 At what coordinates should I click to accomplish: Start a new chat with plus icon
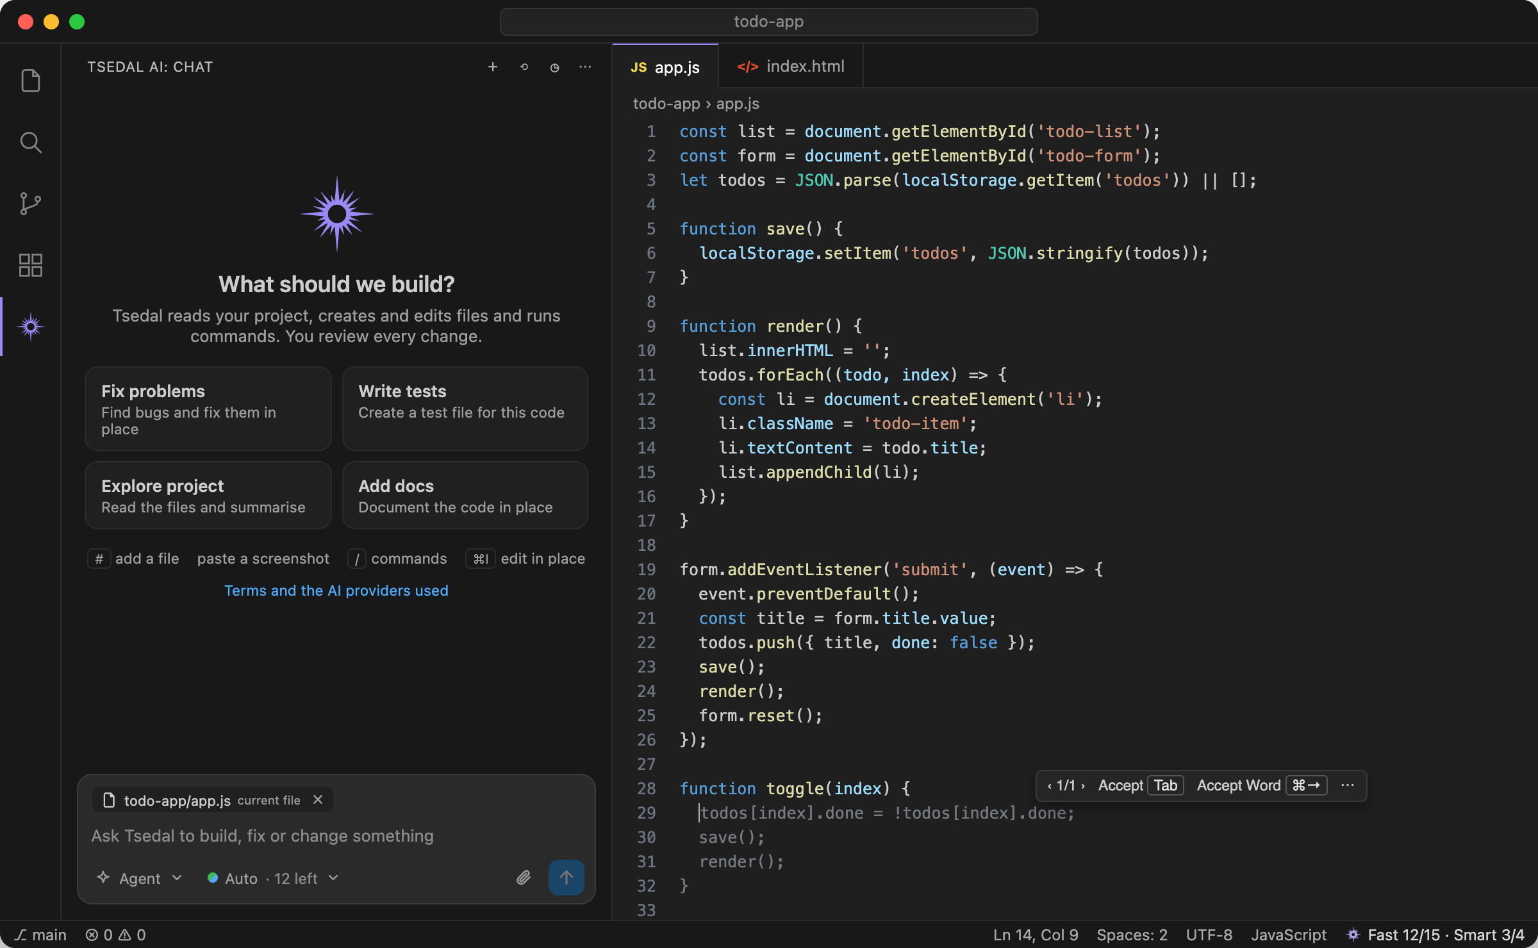(x=493, y=67)
